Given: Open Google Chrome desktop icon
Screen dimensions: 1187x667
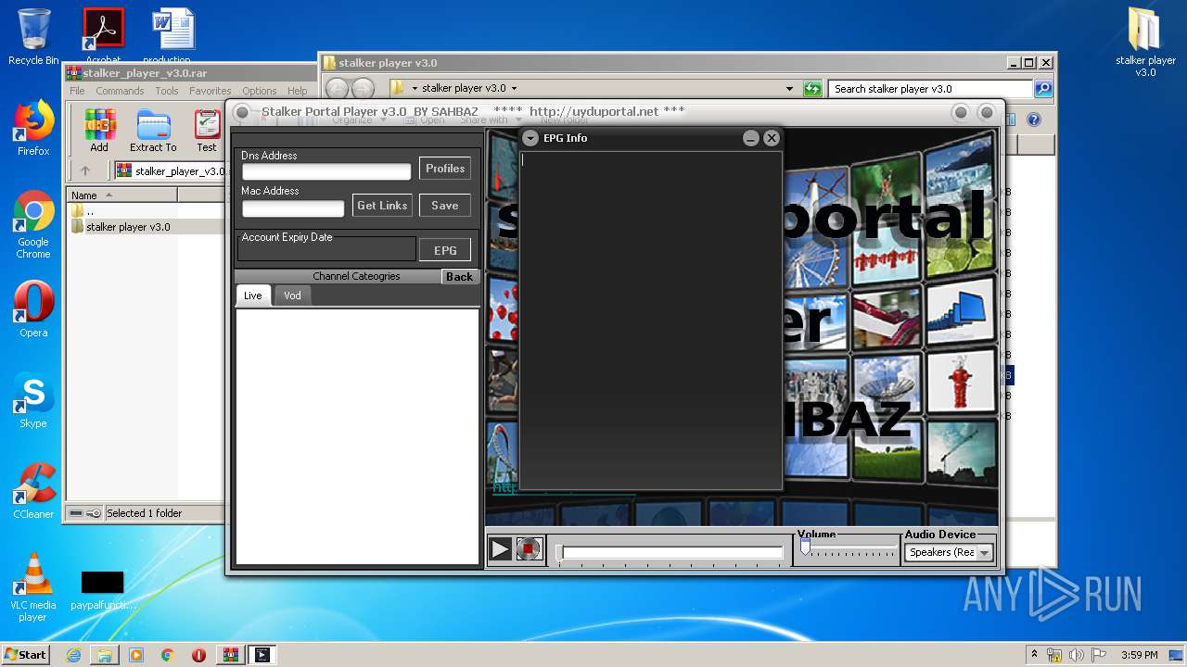Looking at the screenshot, I should click(33, 224).
